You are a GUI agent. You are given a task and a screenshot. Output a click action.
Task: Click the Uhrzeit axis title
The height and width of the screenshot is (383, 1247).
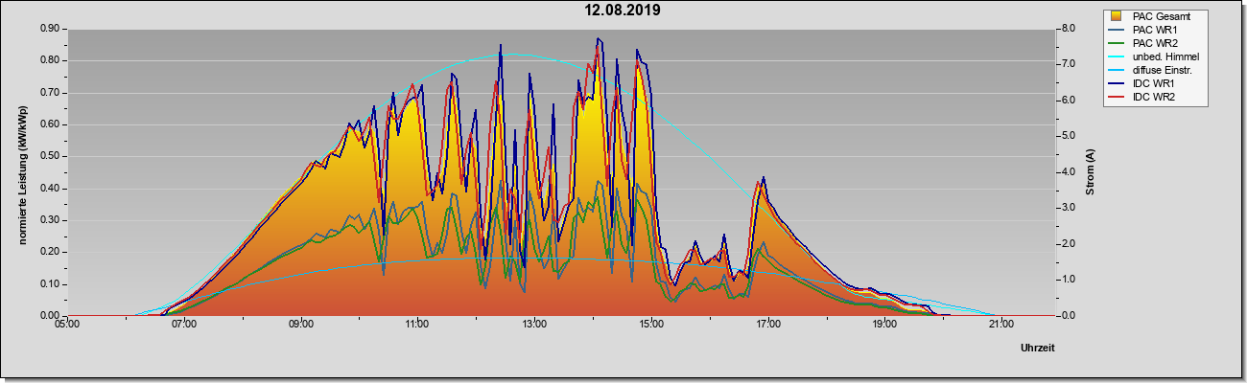click(x=1037, y=349)
